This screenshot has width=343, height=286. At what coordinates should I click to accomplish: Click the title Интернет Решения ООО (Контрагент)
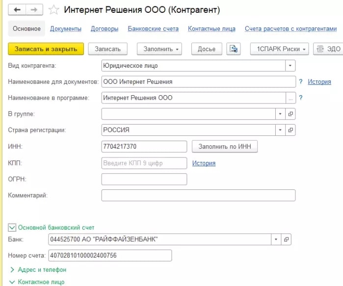(x=142, y=10)
